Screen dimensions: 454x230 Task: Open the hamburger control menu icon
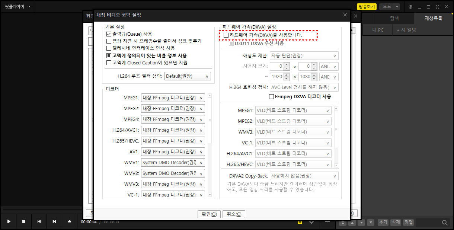pos(327,222)
